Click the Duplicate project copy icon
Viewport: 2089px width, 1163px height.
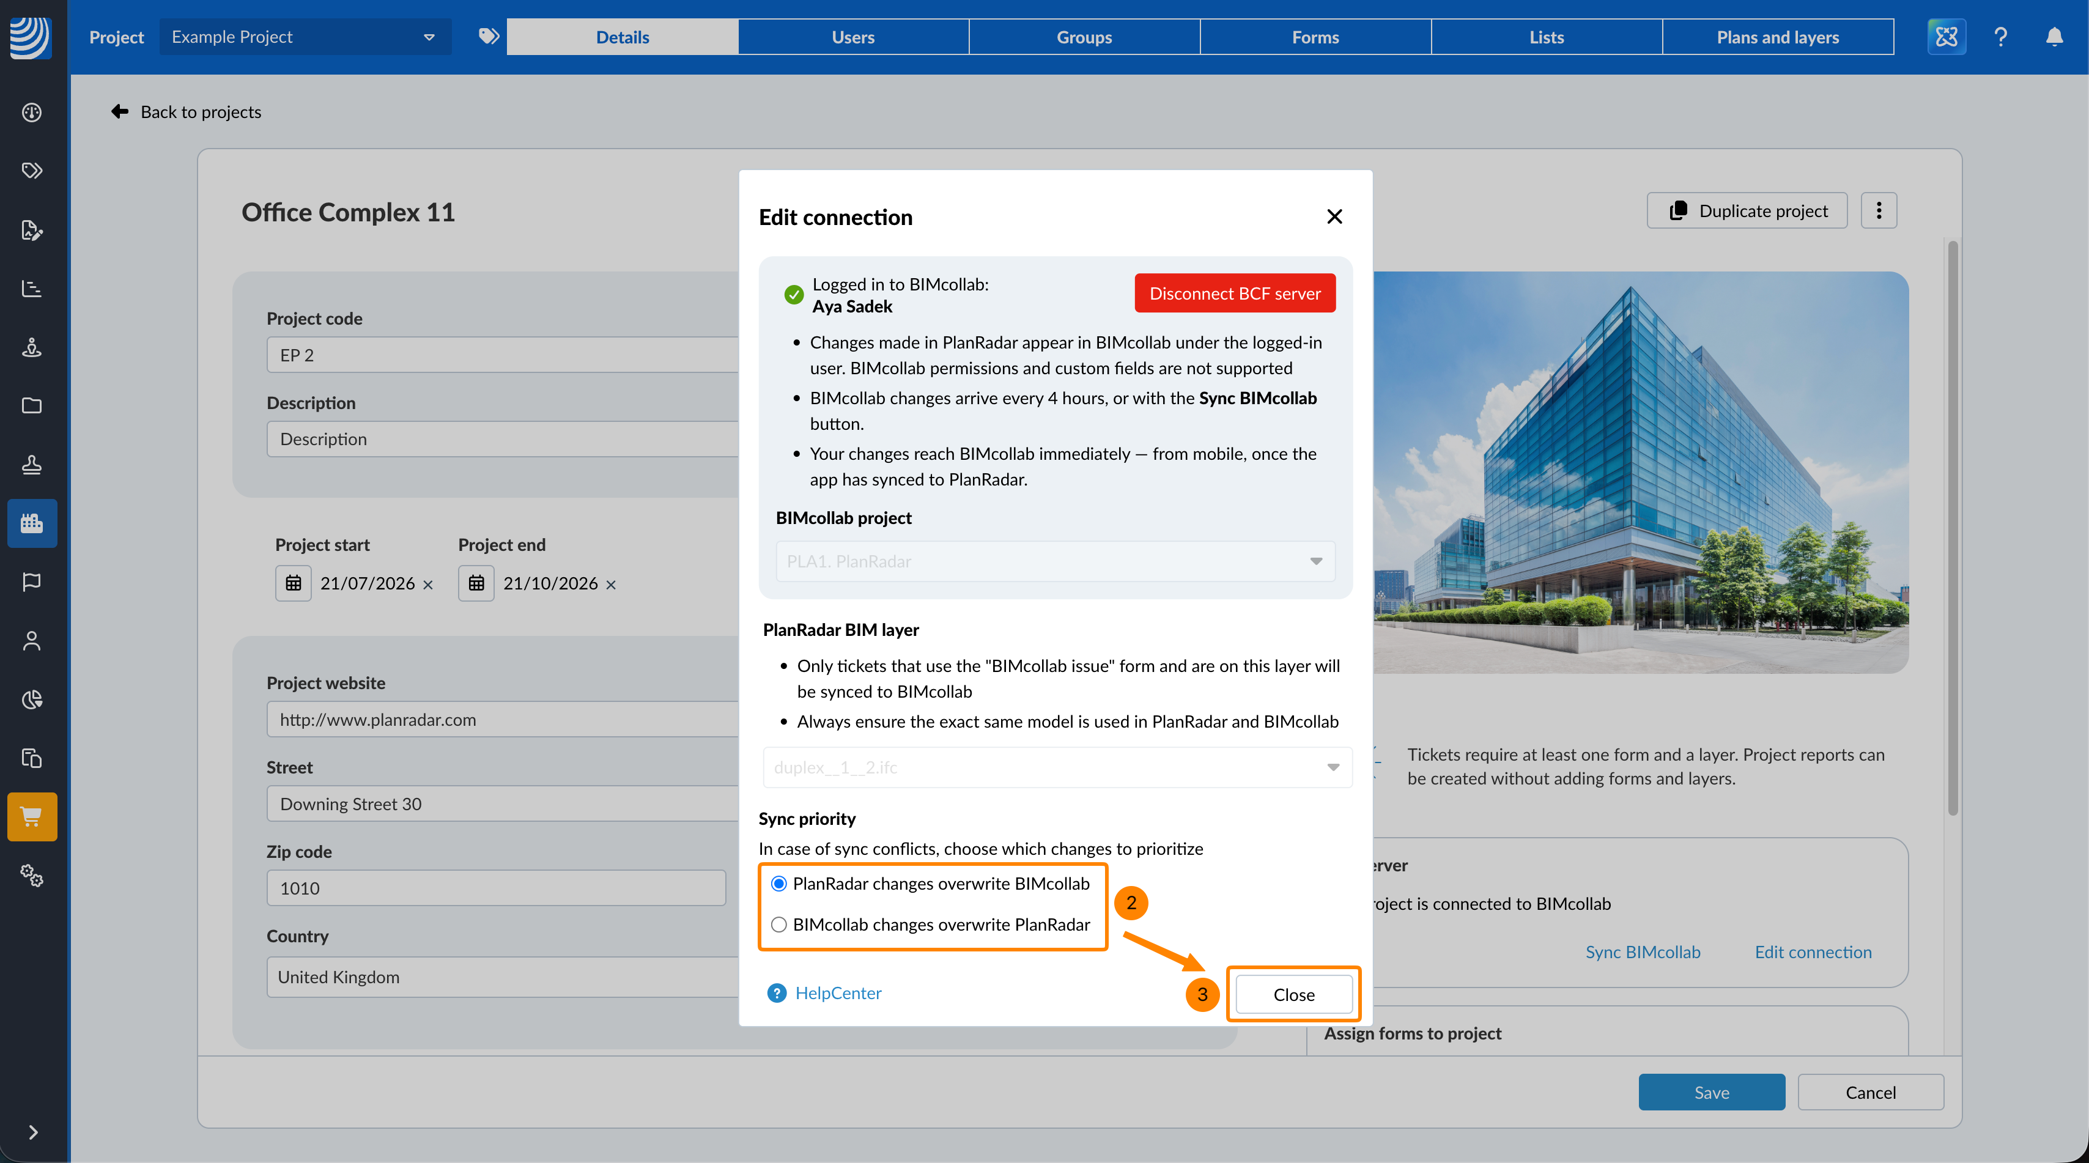[x=1679, y=211]
